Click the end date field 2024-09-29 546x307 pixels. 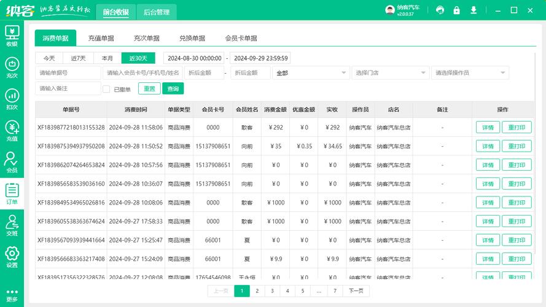tap(260, 58)
